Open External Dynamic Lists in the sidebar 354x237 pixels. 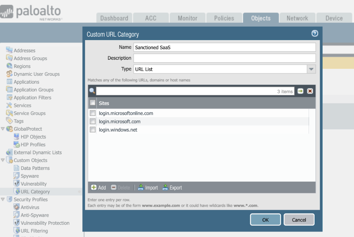(38, 153)
